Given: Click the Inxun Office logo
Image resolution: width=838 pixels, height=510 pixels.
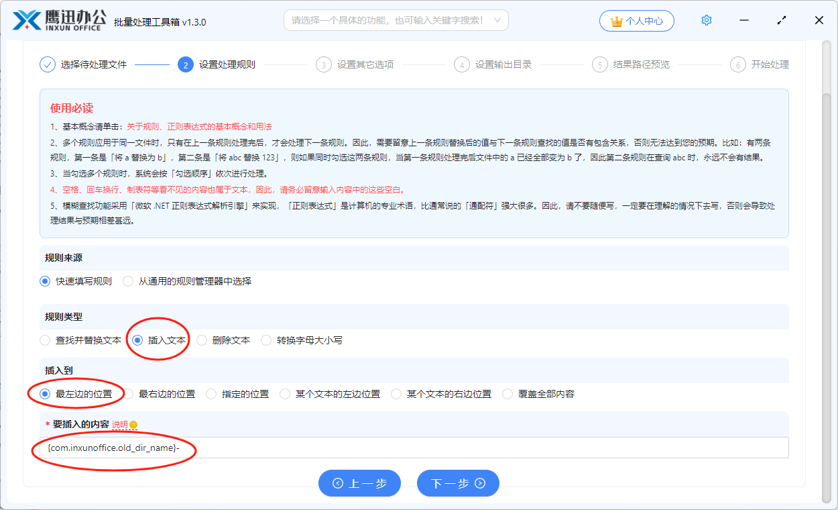Looking at the screenshot, I should tap(59, 20).
